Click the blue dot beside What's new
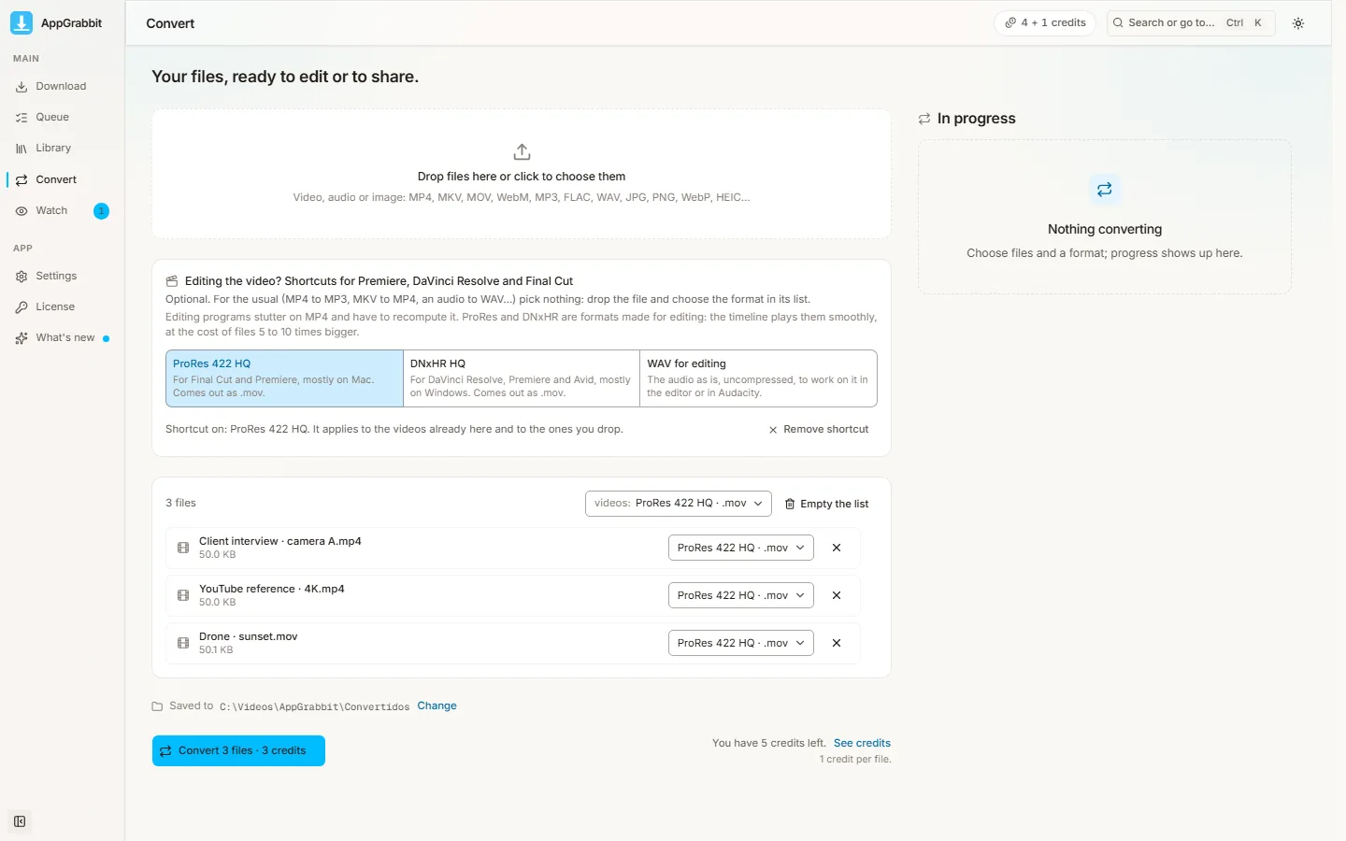The width and height of the screenshot is (1346, 841). (x=106, y=338)
